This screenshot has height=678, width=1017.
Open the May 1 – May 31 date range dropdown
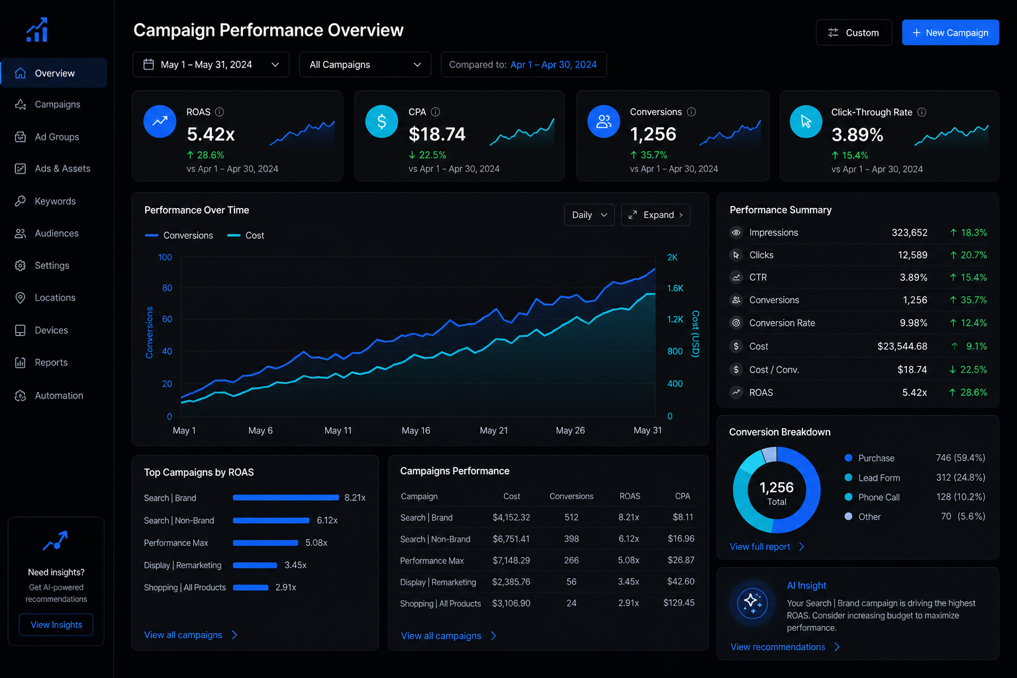[211, 64]
